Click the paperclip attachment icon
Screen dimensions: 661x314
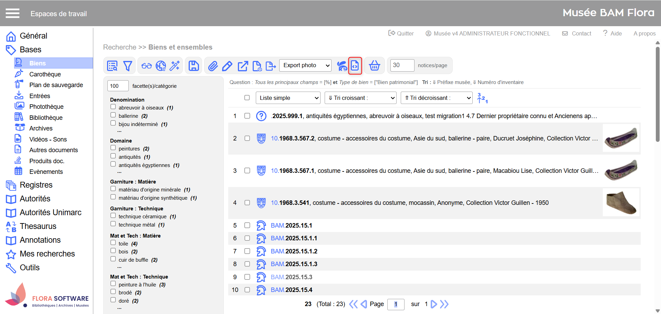pyautogui.click(x=213, y=66)
